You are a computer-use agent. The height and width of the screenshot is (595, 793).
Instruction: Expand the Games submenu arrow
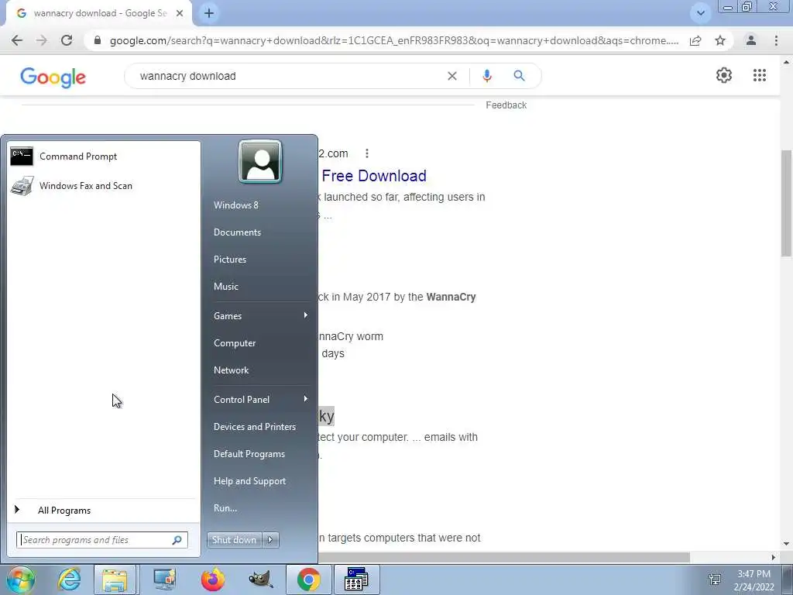[x=305, y=315]
